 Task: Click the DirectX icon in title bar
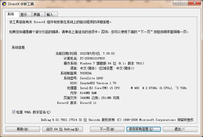[4, 4]
